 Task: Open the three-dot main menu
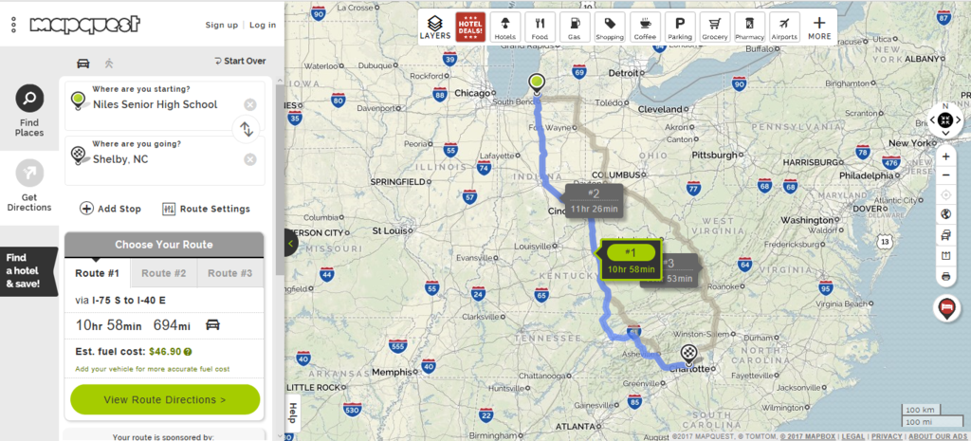[13, 25]
